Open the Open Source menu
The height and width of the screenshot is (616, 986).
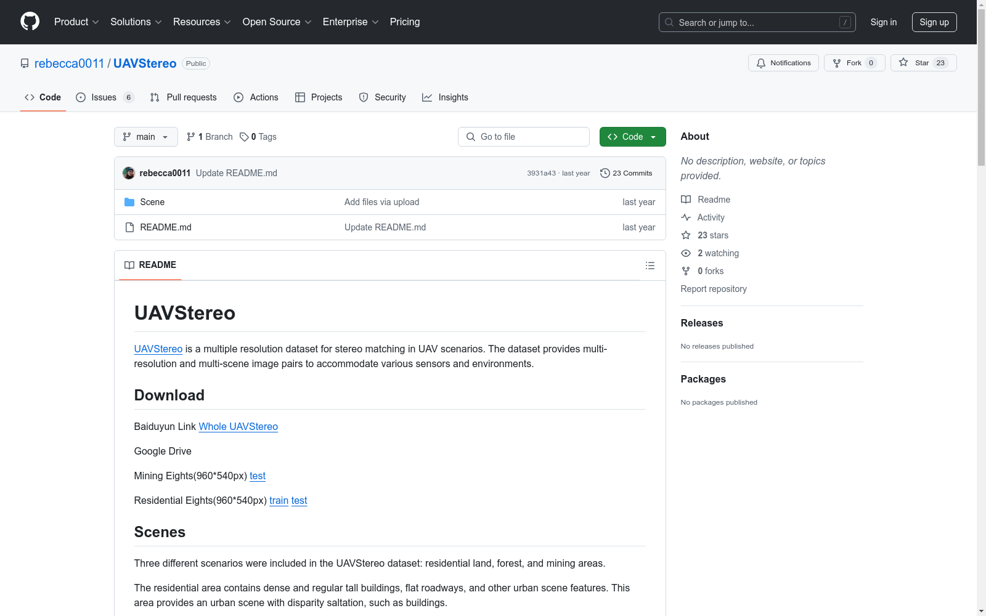coord(277,22)
